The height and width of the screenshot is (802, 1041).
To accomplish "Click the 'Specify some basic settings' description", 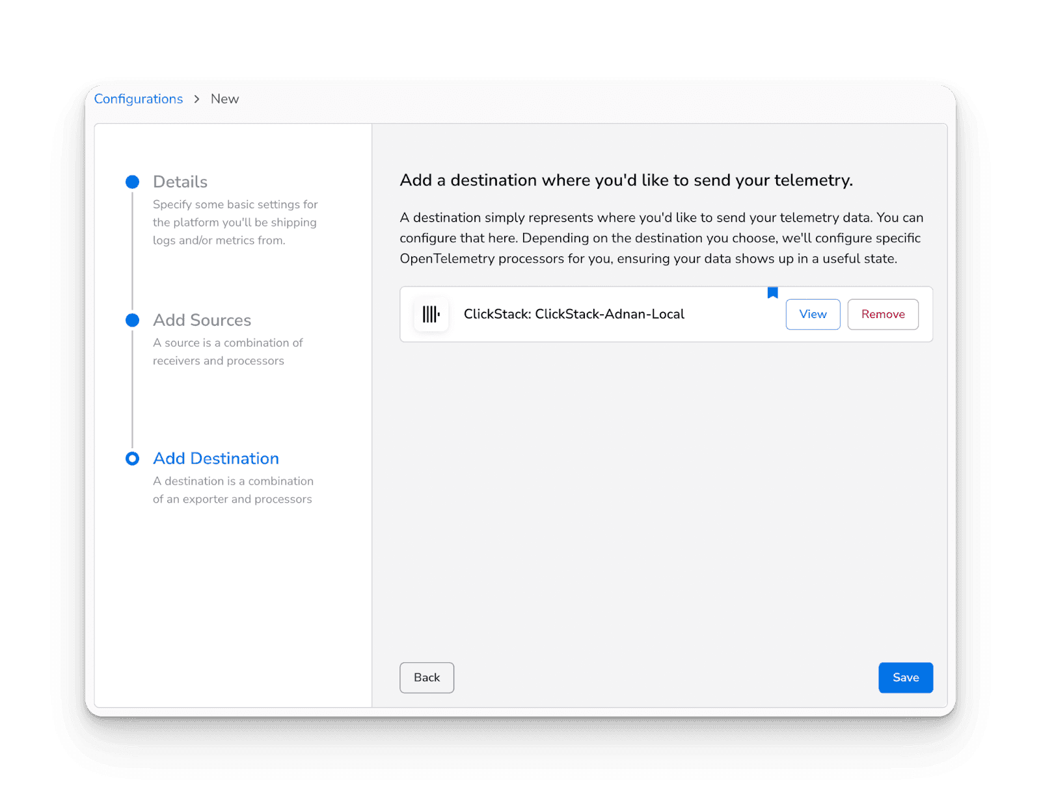I will coord(235,222).
